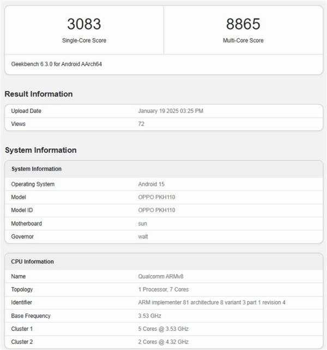The image size is (327, 350).
Task: Select the 2 Cores @ 4.32 GHz value
Action: coord(163,342)
